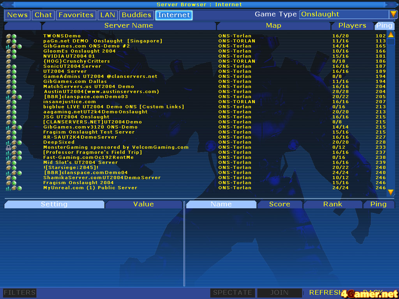Click the stats bars icon beside GibGames.com ONS-Demo #2
Viewport: 399px width, 299px height.
tap(9, 47)
